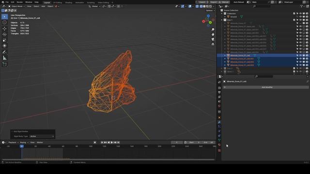The height and width of the screenshot is (174, 310).
Task: Click the green Y axis gizmo
Action: click(210, 23)
